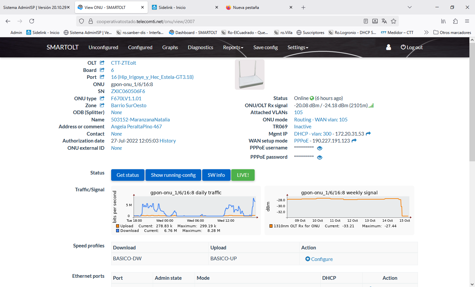
Task: Click the user profile icon in navbar
Action: point(388,47)
